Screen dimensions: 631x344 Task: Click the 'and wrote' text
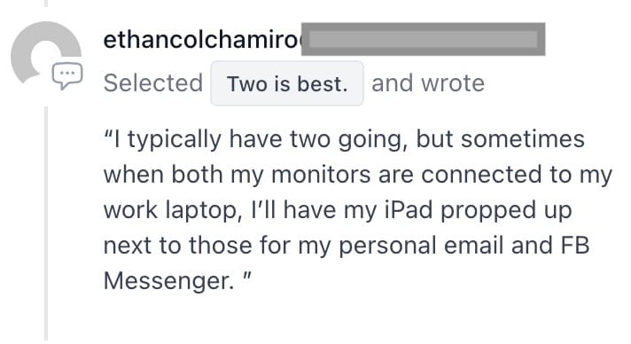click(x=428, y=83)
